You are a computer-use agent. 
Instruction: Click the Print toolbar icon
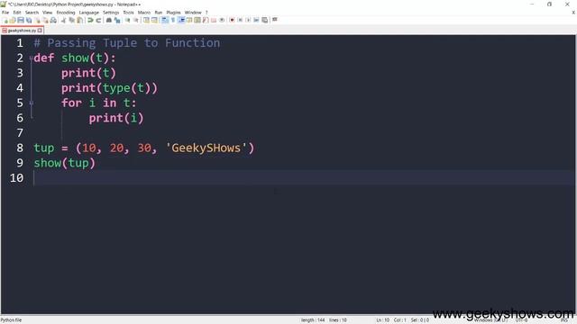pos(53,20)
